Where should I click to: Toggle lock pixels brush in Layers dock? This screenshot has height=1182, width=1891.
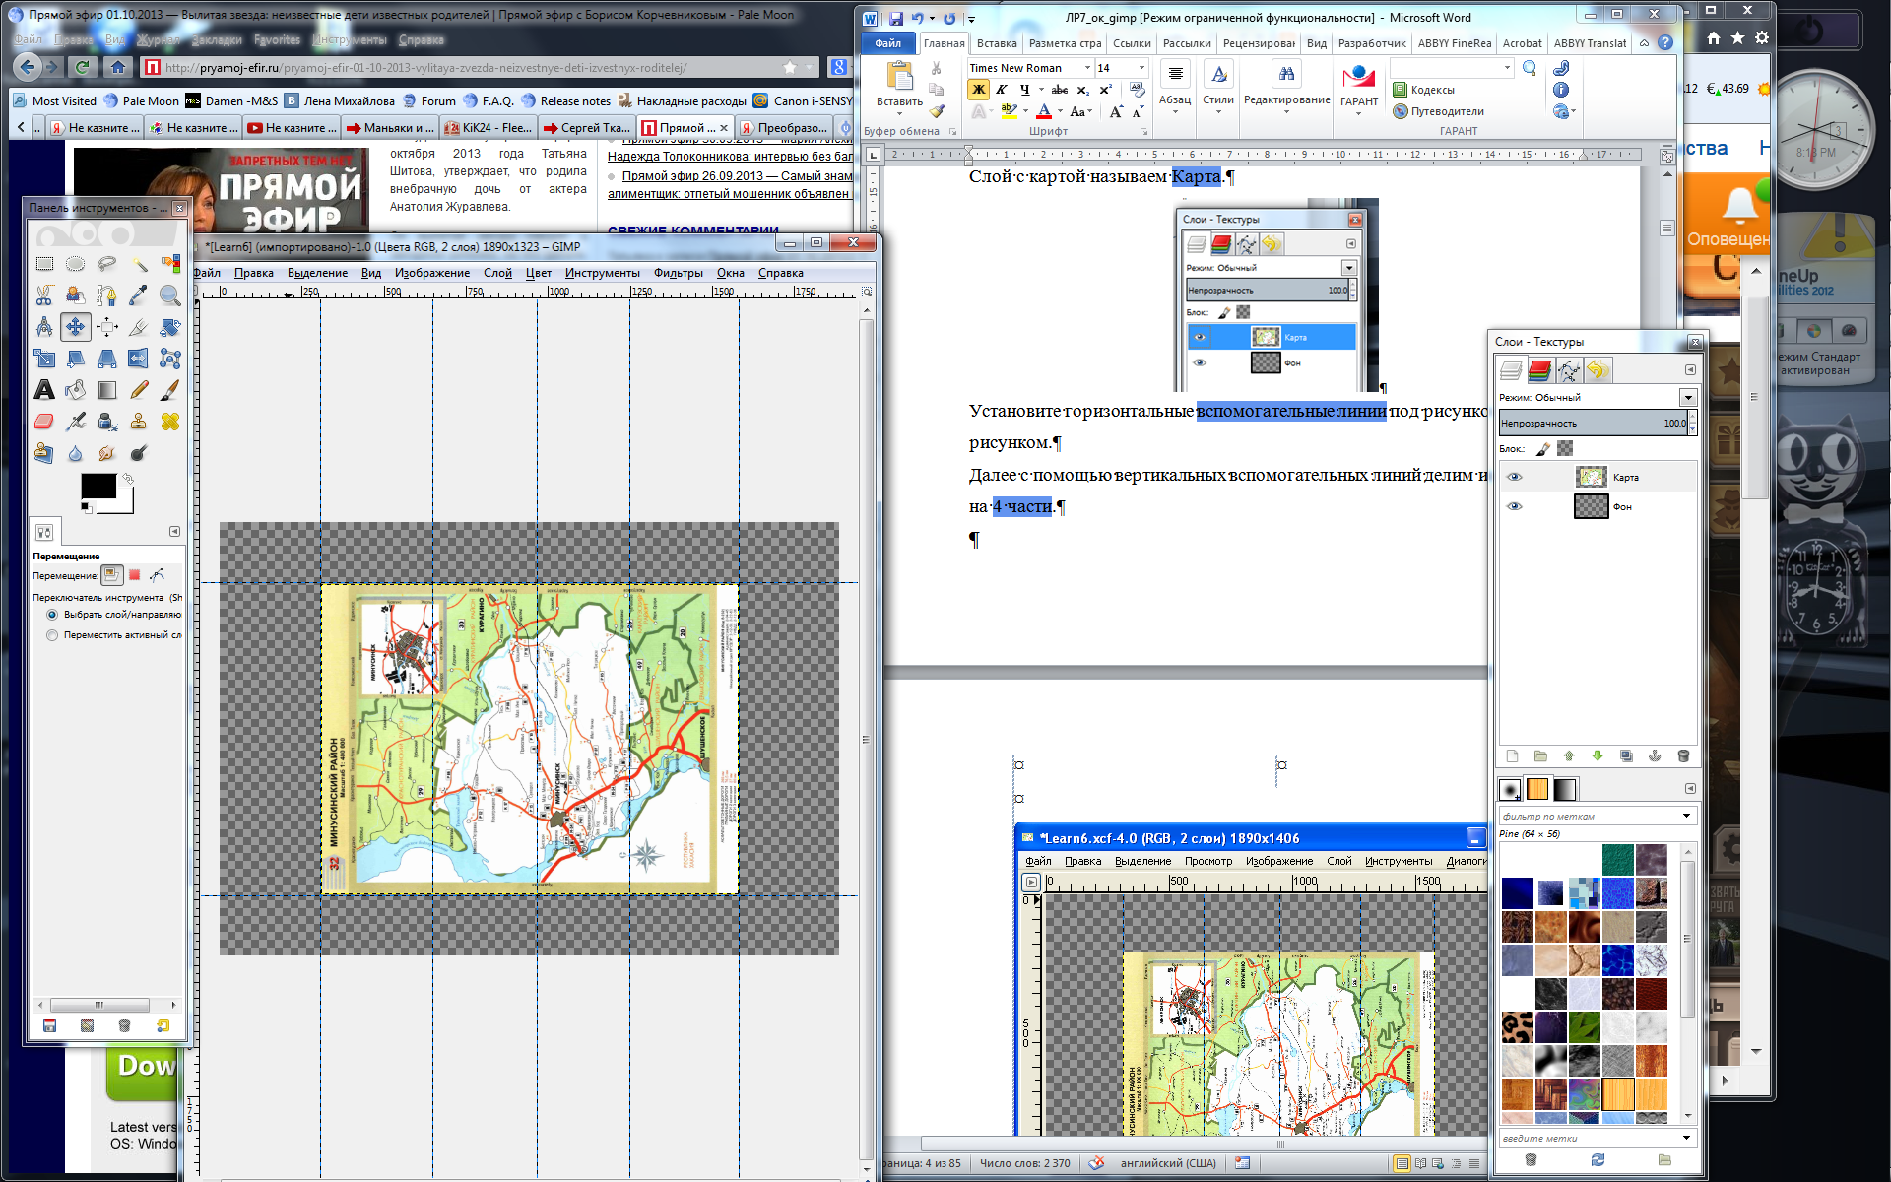tap(1542, 449)
